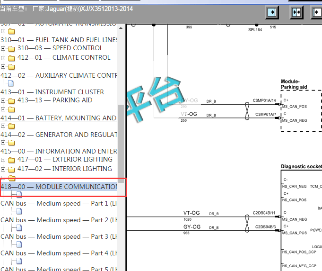The image size is (322, 271).
Task: Click the 417—02 INTERIOR LIGHTING folder icon
Action: [11, 169]
